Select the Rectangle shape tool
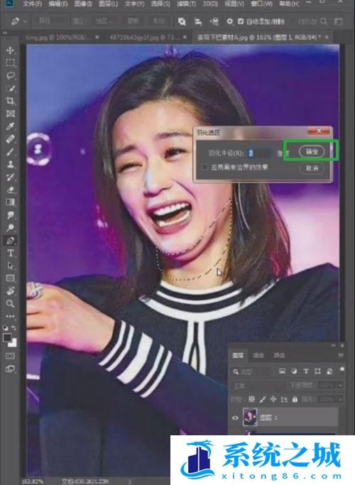355x485 pixels. coord(10,278)
